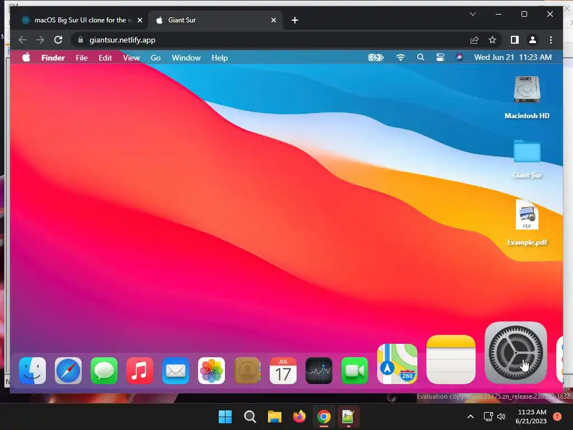Open Finder in the dock
Screen dimensions: 573x430
32,371
